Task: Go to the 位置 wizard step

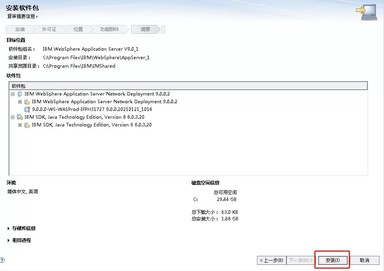Action: click(78, 29)
